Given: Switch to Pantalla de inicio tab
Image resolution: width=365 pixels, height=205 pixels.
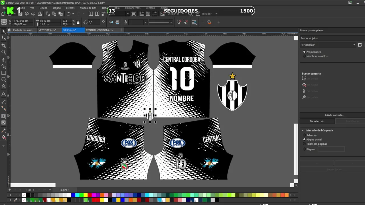Looking at the screenshot, I should click(x=23, y=30).
